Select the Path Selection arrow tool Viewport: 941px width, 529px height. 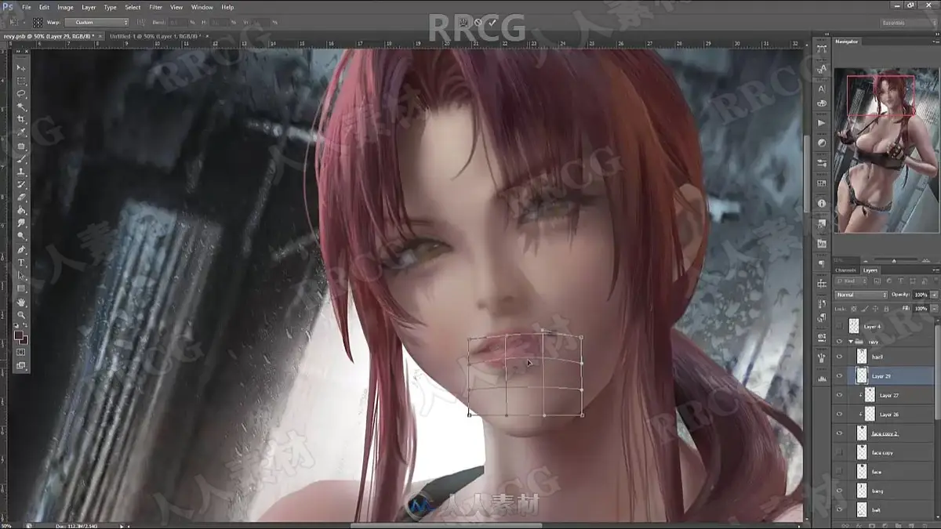click(21, 276)
